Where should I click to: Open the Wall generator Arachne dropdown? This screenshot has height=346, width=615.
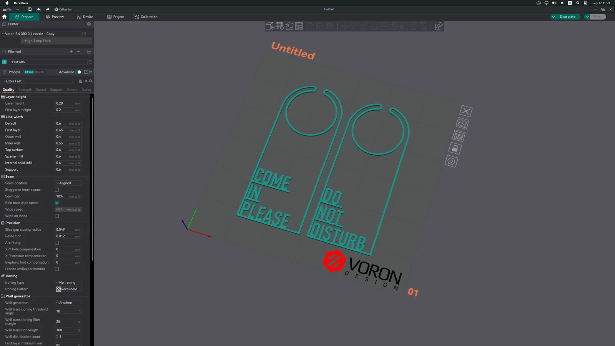click(68, 303)
